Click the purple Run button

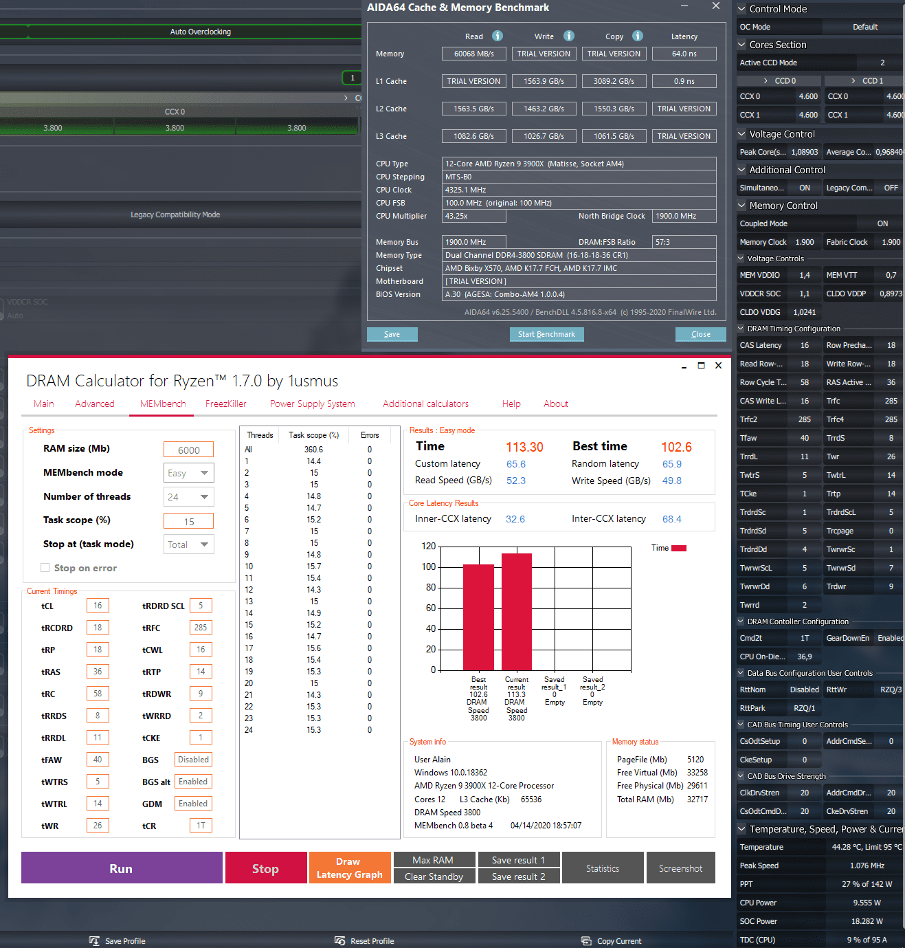(x=122, y=868)
